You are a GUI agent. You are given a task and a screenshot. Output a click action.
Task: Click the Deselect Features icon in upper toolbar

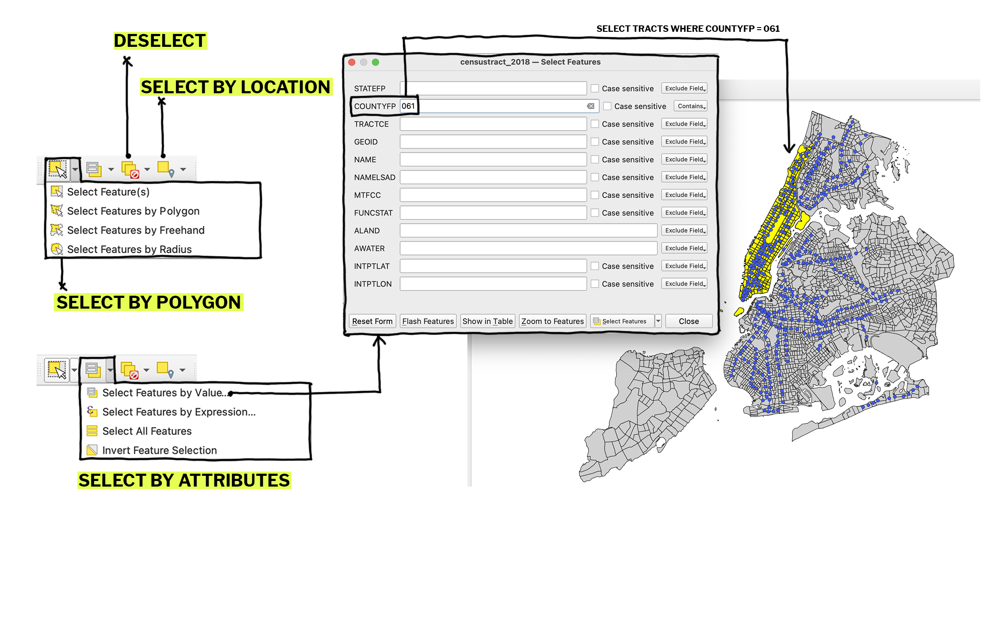coord(130,169)
